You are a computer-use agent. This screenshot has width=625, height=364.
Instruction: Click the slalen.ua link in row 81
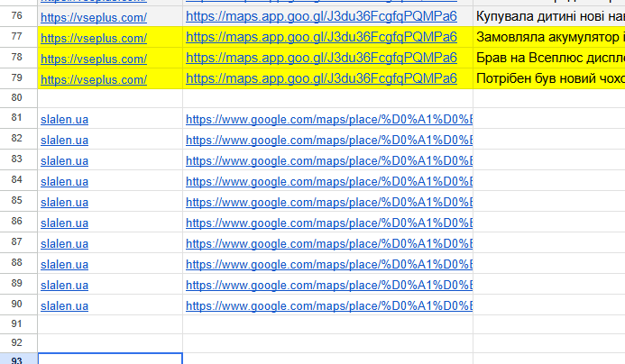[65, 120]
